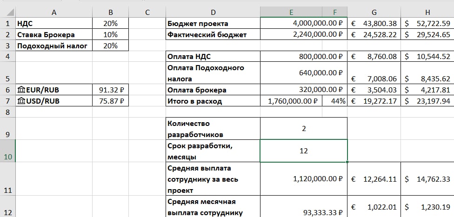Viewport: 454px width, 217px height.
Task: Select the 640,000.00 ₽ cell
Action: tap(304, 73)
